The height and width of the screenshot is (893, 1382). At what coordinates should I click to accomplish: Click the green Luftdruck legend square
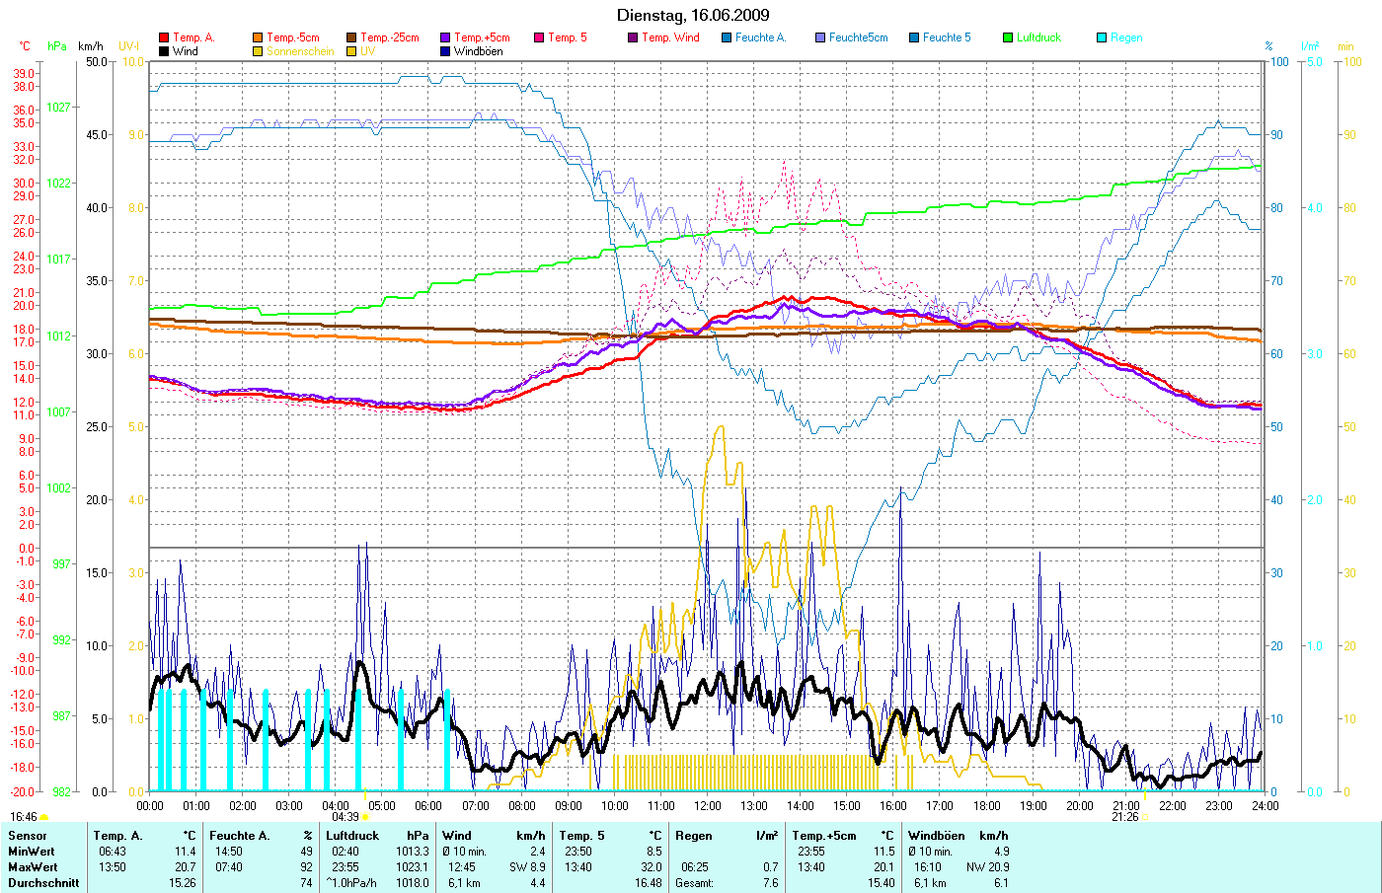1008,37
